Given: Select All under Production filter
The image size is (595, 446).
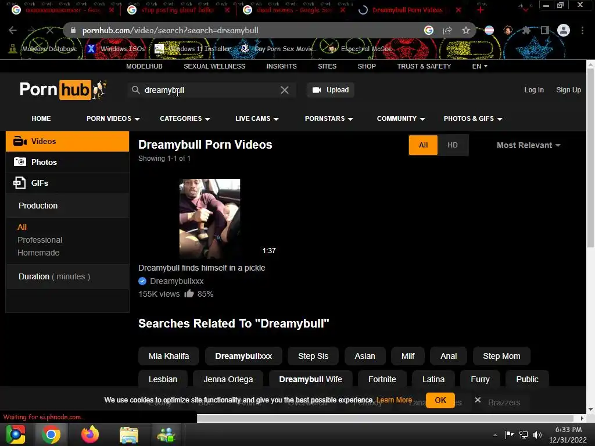Looking at the screenshot, I should coord(22,227).
